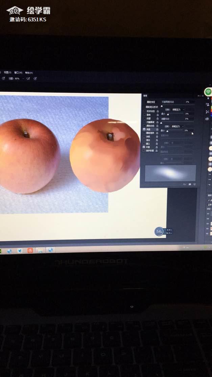
Task: Toggle the lock icon beside Dual Brush
Action: click(158, 122)
